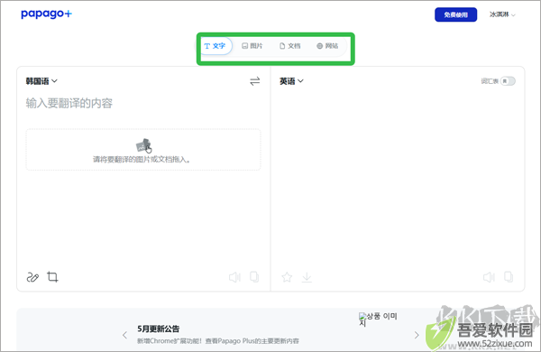541x352 pixels.
Task: Expand the 韩国语 source language dropdown
Action: (41, 81)
